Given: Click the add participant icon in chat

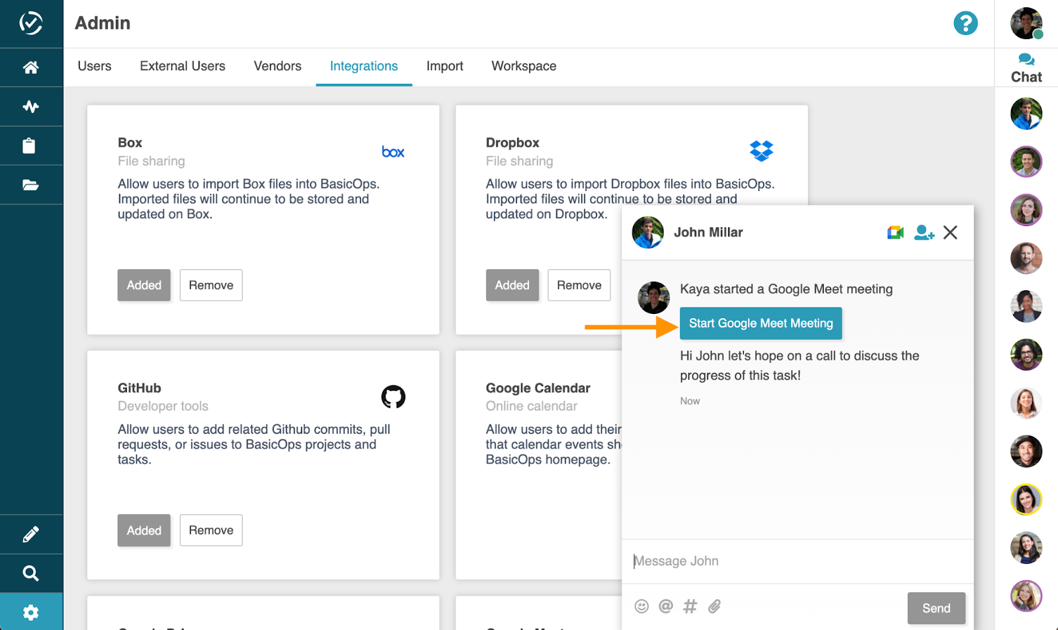Looking at the screenshot, I should click(923, 232).
